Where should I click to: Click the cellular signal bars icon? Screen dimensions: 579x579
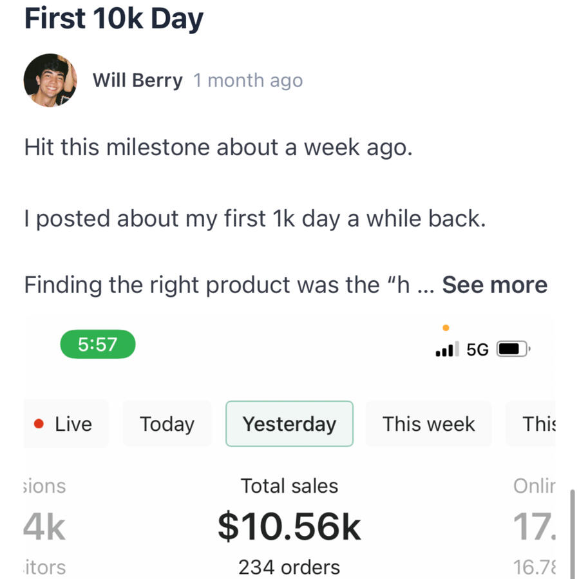click(447, 349)
